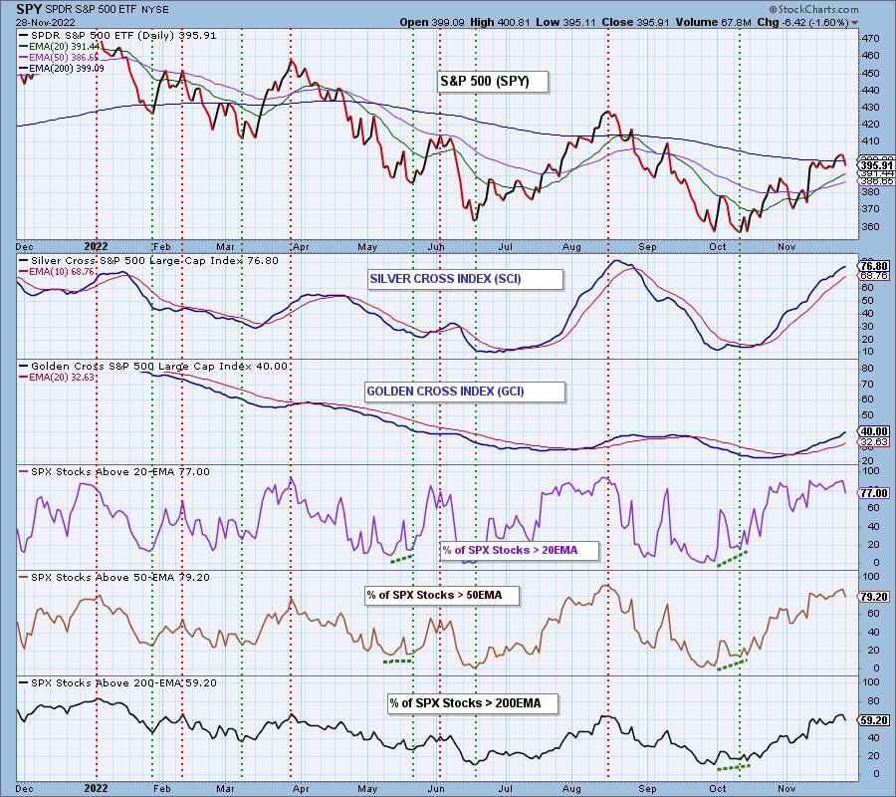Click the 76.80 value tag on the right axis
Screen dimensions: 896x797
(x=875, y=266)
